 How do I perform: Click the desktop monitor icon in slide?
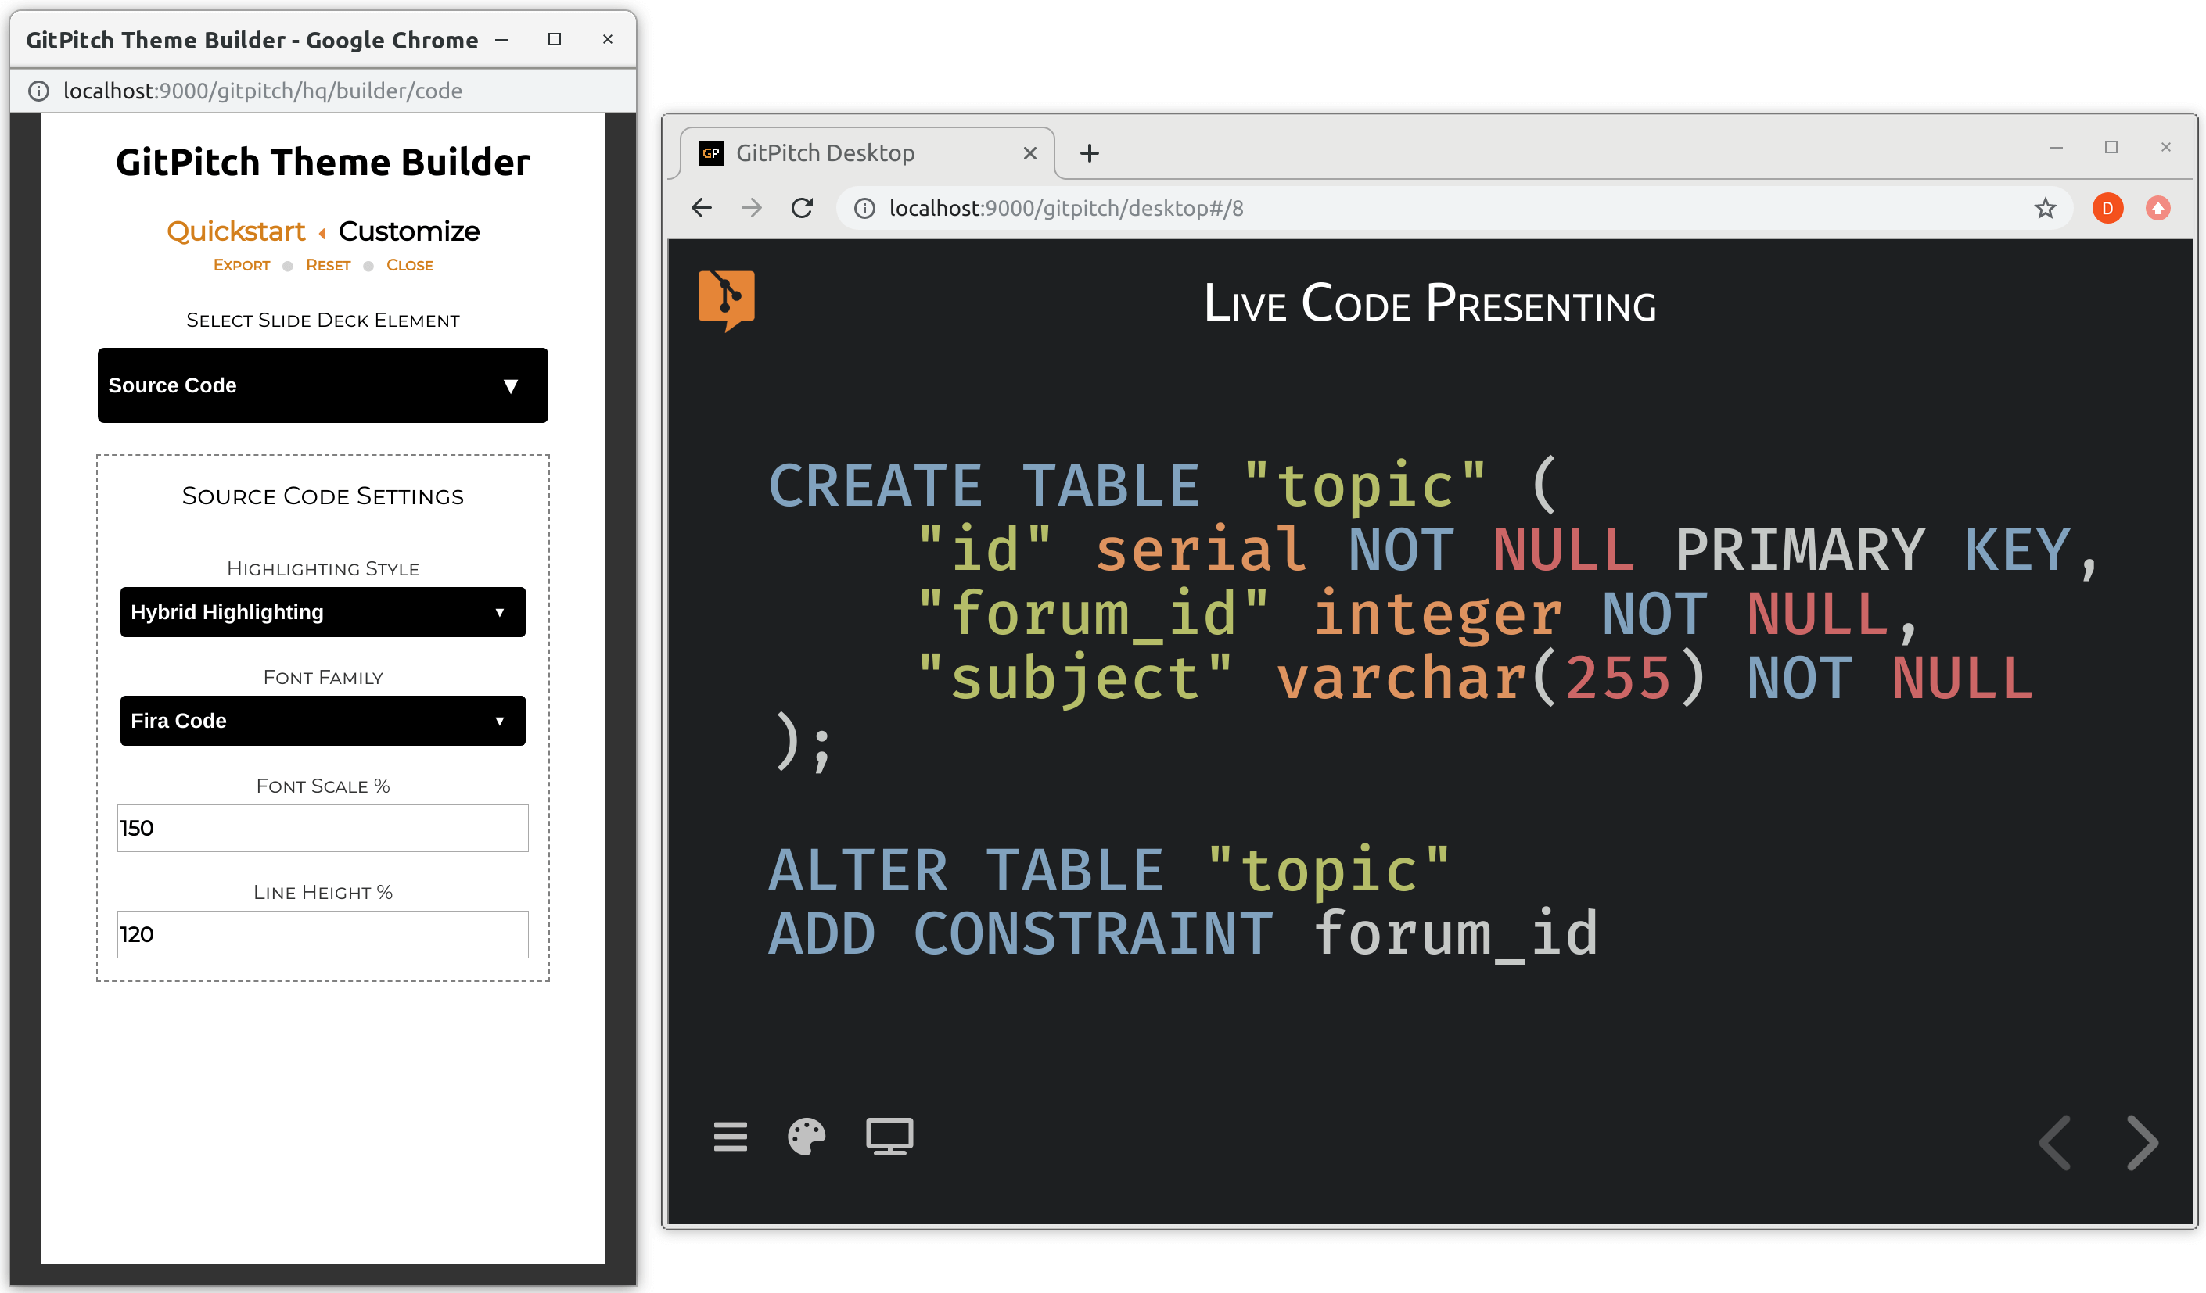pos(889,1137)
